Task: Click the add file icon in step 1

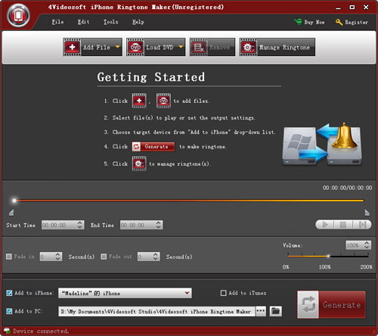Action: coord(139,101)
